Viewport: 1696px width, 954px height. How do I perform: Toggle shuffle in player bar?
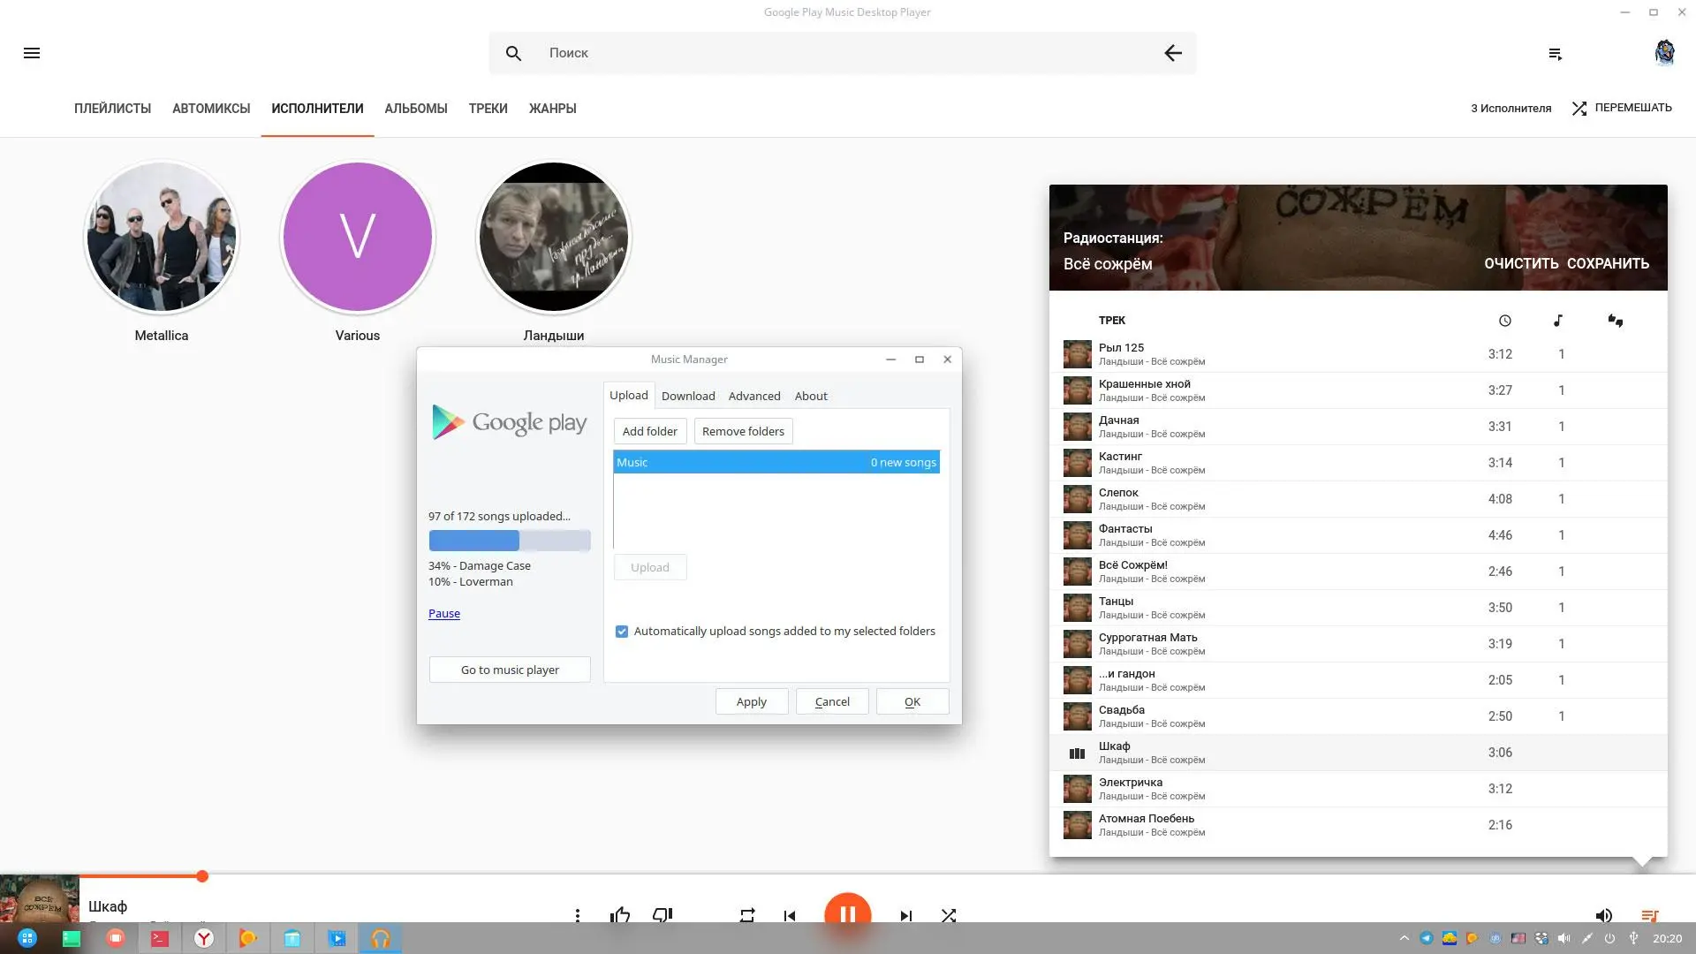click(949, 915)
